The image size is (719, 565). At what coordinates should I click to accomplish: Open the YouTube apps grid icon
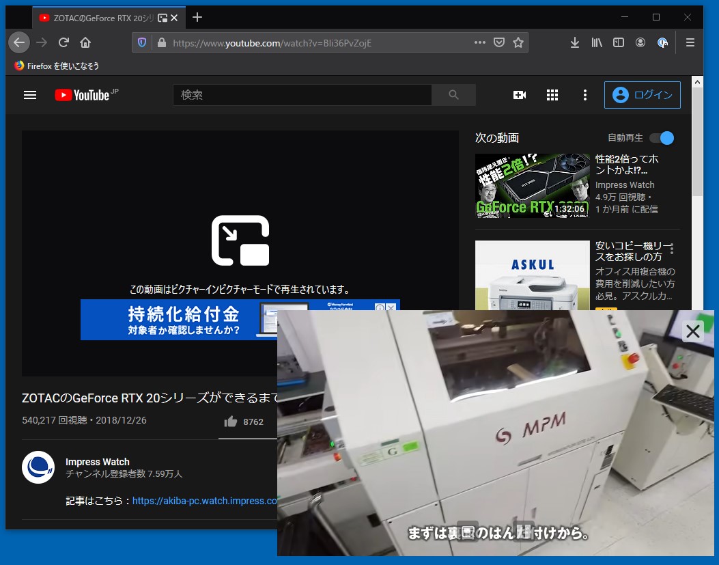pyautogui.click(x=552, y=95)
